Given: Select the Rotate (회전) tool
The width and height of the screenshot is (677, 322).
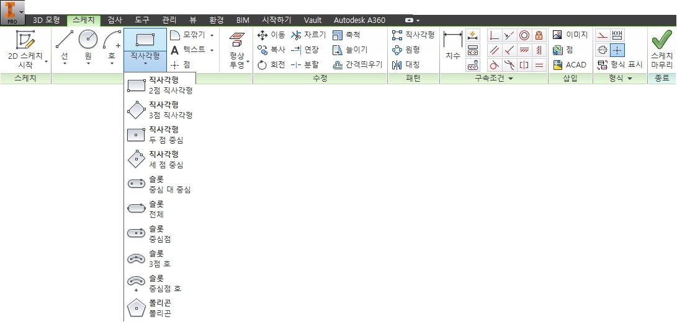Looking at the screenshot, I should click(x=271, y=65).
